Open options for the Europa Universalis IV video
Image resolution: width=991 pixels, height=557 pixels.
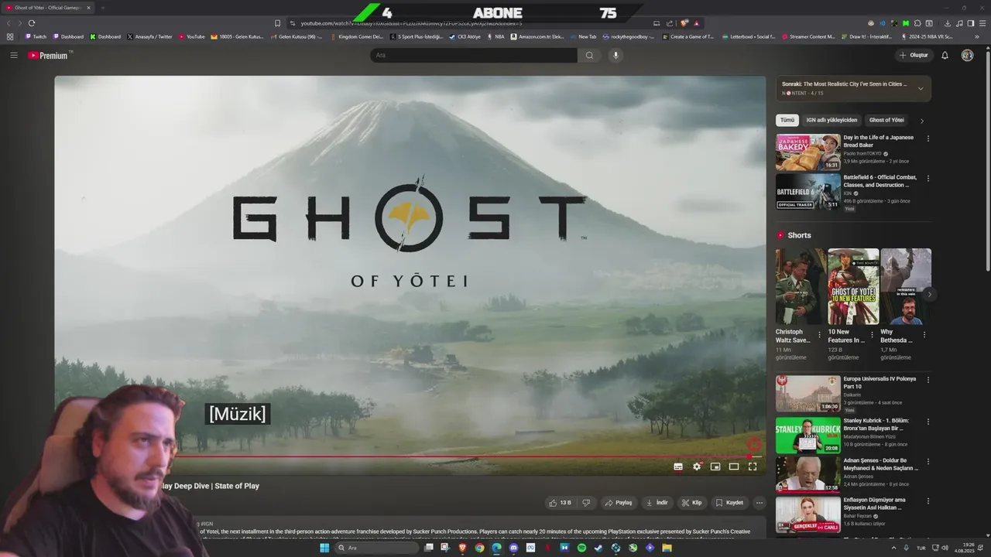[x=928, y=380]
